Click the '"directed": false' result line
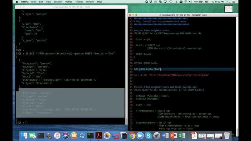251x141 pixels. 34,70
